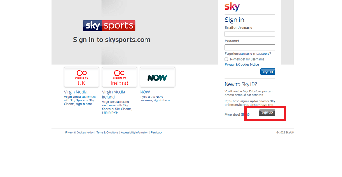Focus the Email or Username field

coord(250,34)
